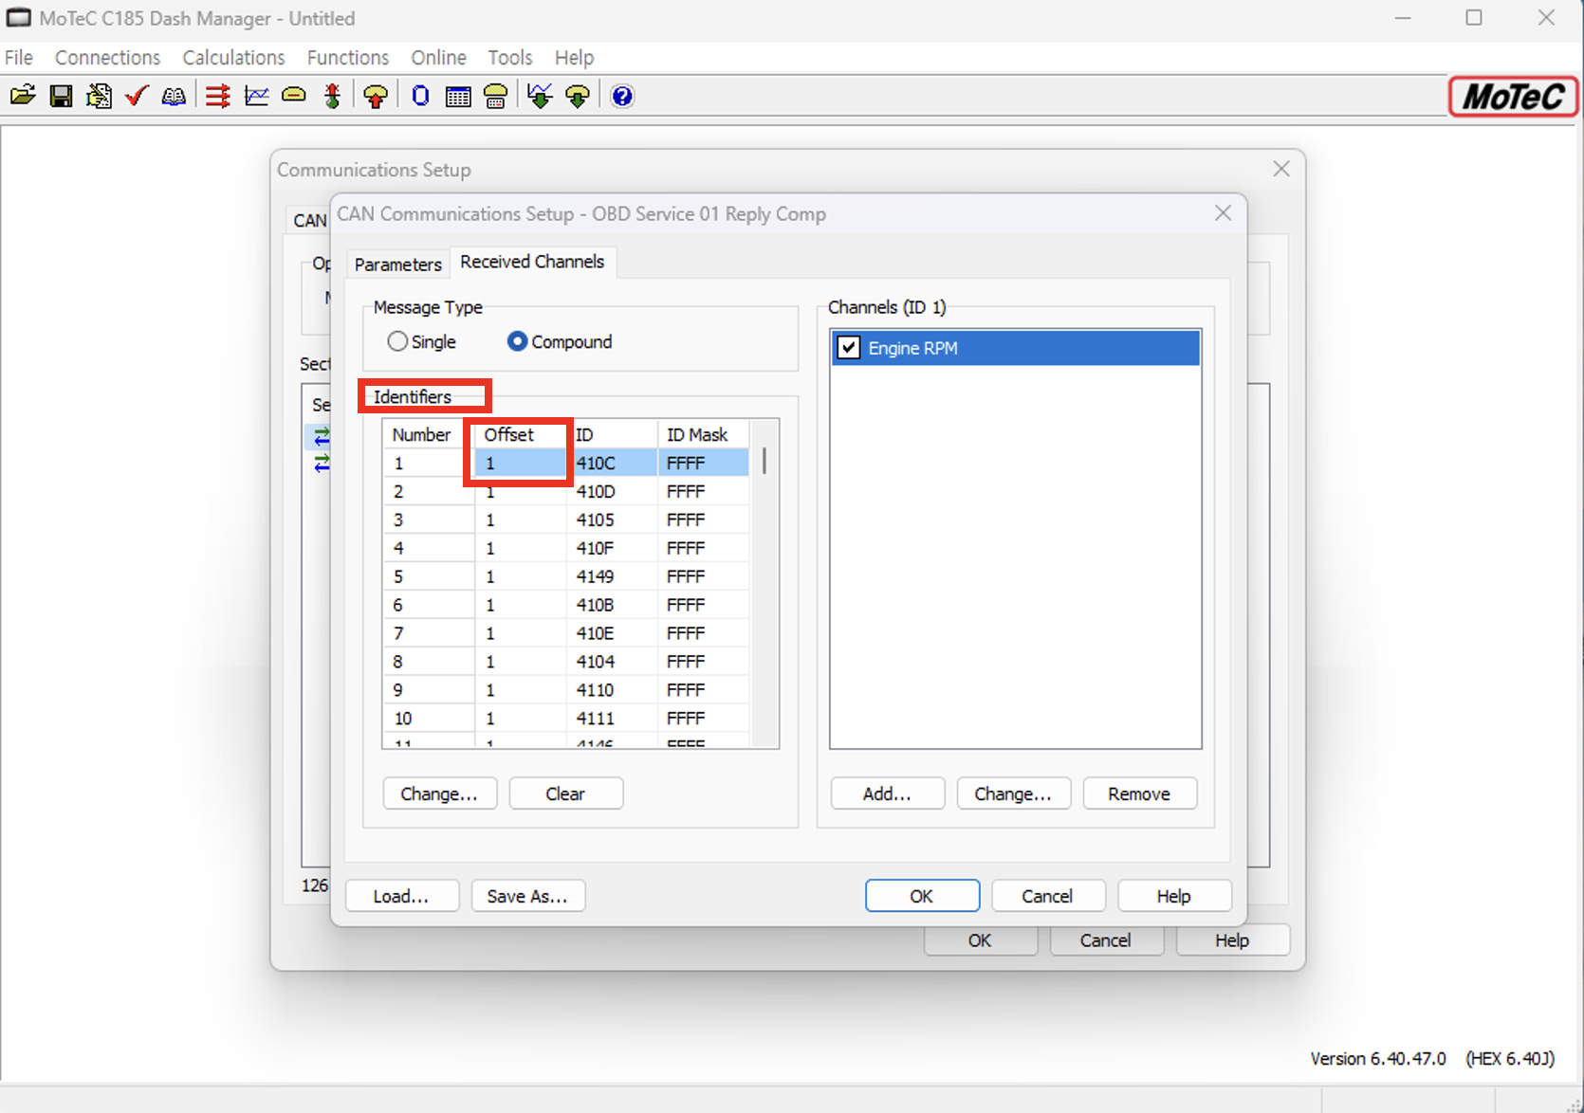
Task: Click the get logged data green-arrow icon
Action: point(540,96)
